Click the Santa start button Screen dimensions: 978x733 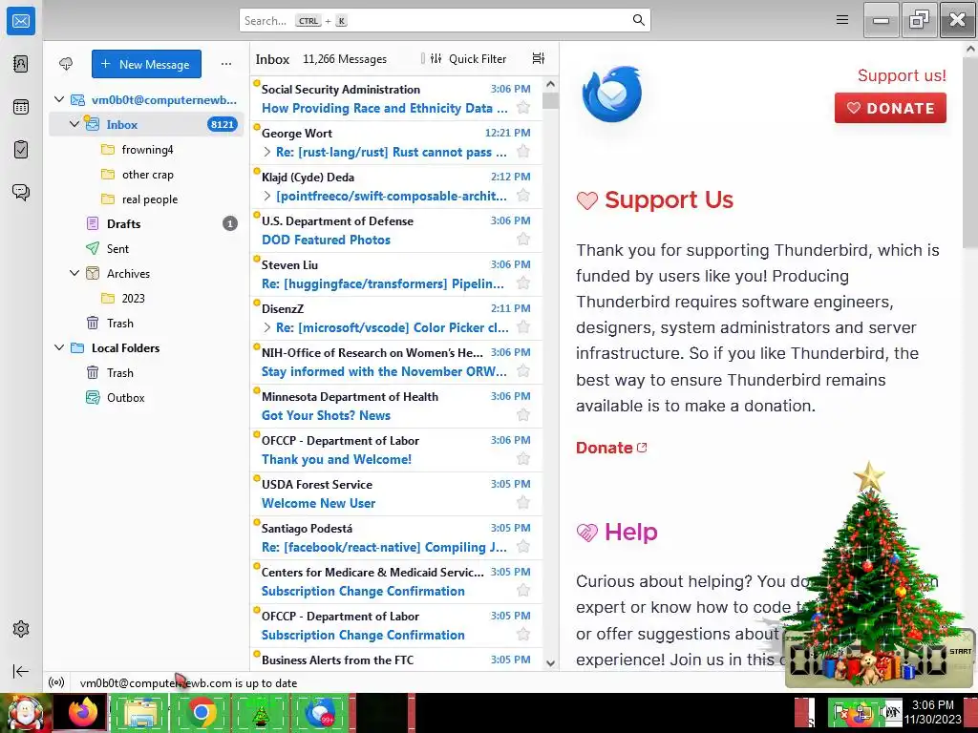pyautogui.click(x=25, y=713)
